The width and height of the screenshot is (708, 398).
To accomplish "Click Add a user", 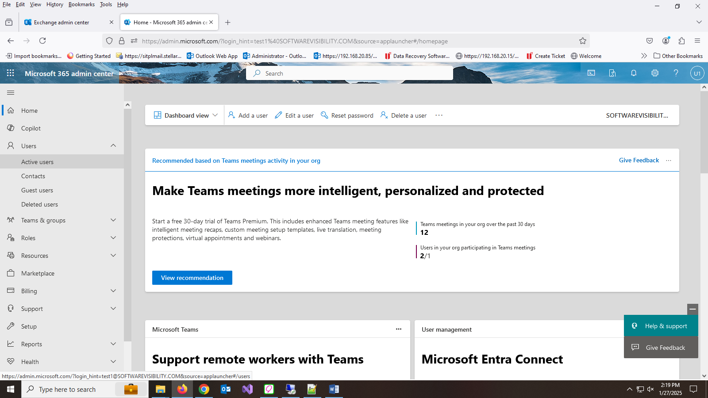I will [248, 115].
